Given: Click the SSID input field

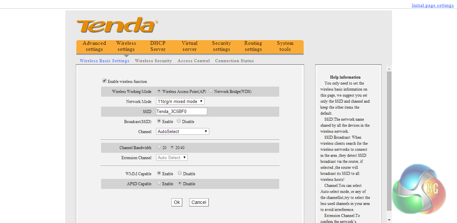Looking at the screenshot, I should (x=181, y=111).
